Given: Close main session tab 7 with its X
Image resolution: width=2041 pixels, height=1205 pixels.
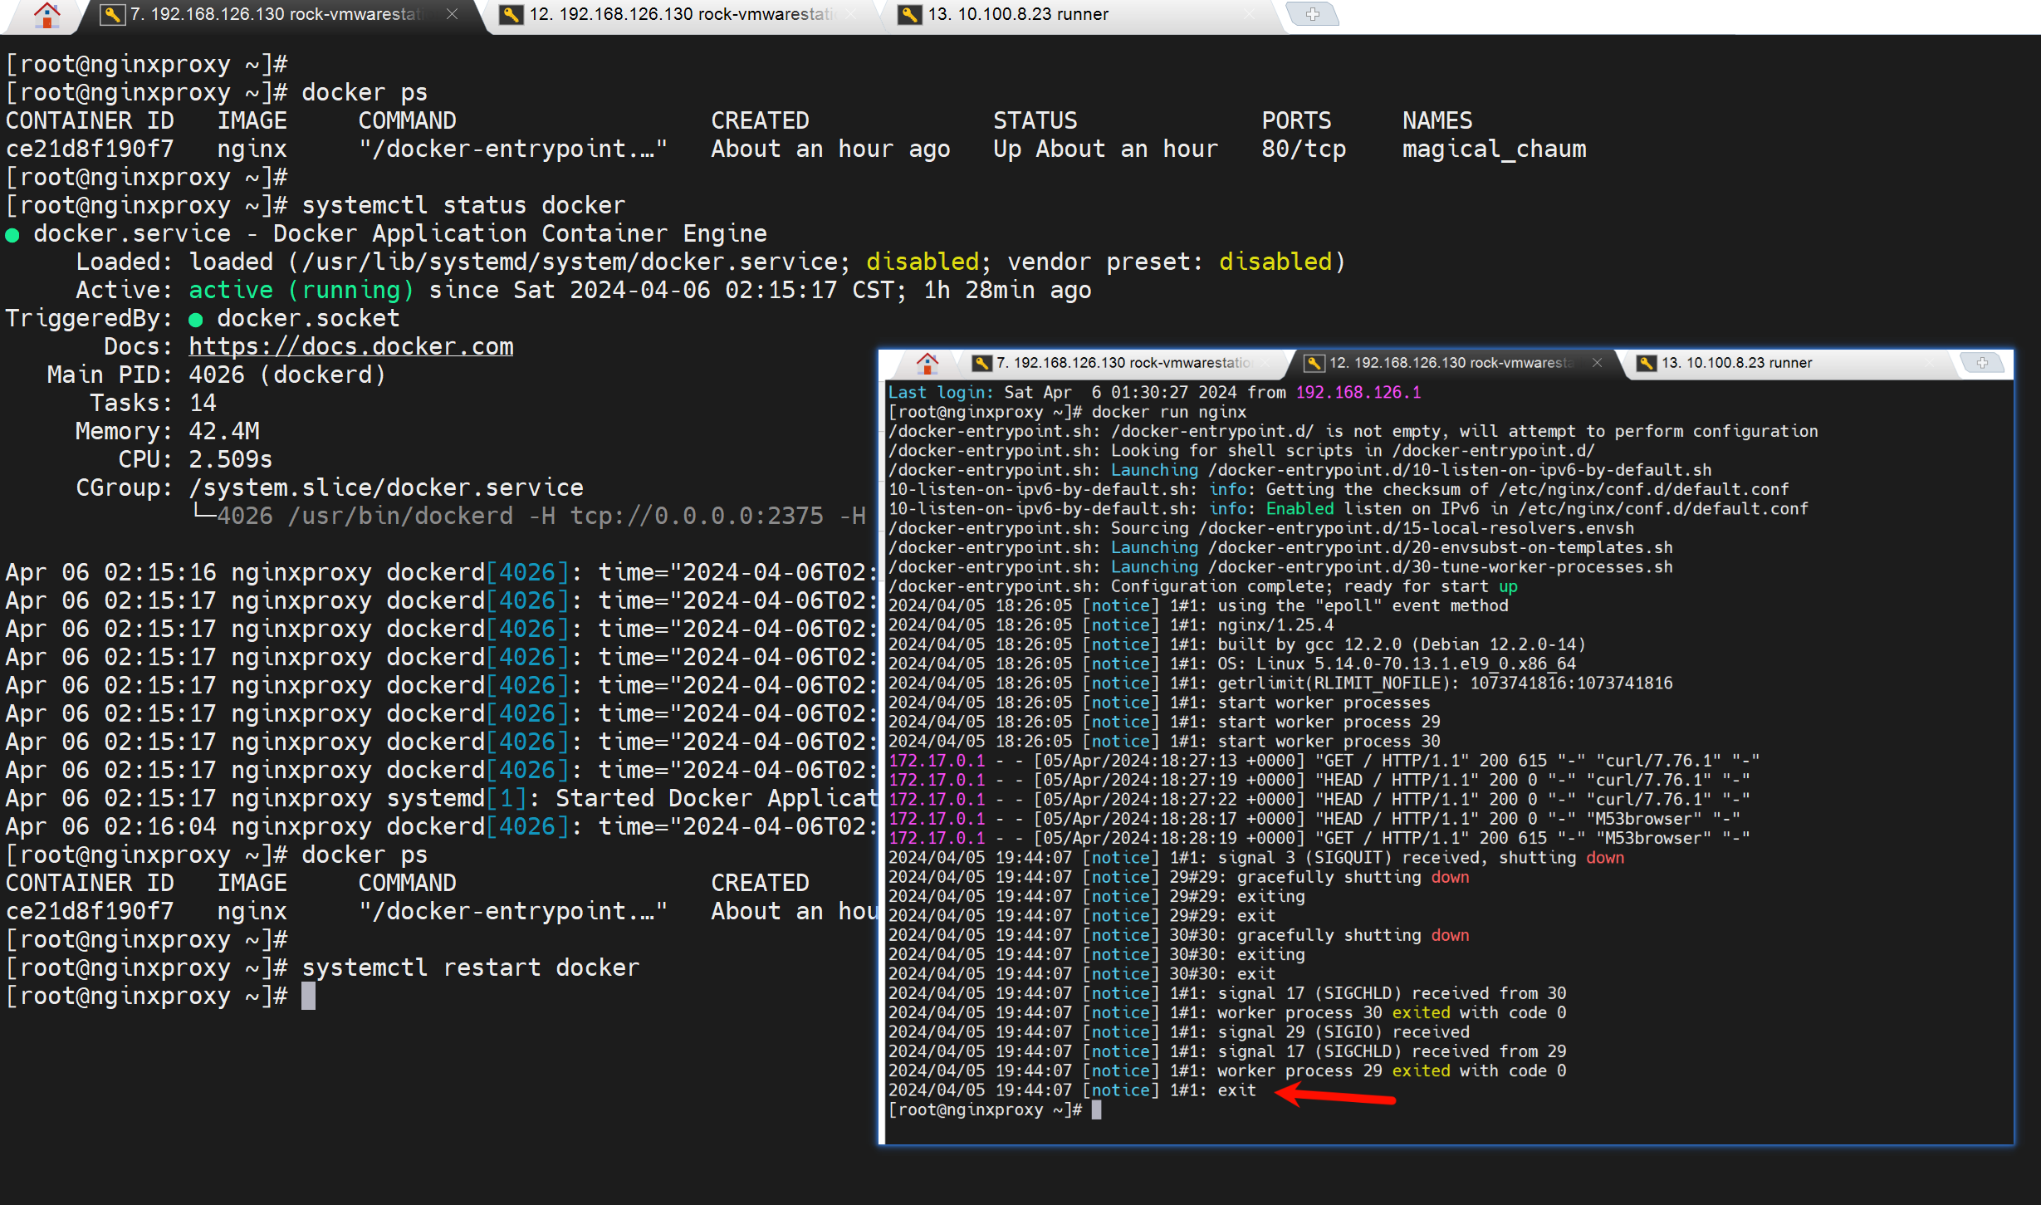Looking at the screenshot, I should pos(453,14).
